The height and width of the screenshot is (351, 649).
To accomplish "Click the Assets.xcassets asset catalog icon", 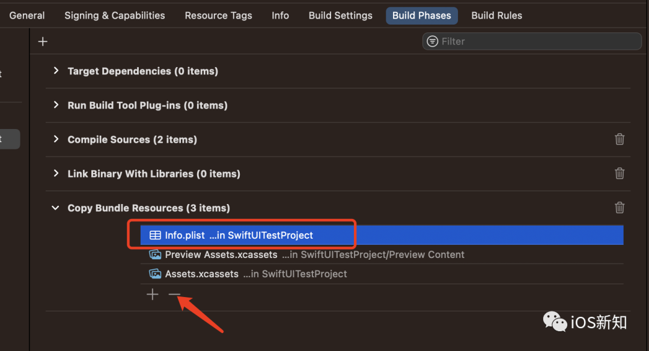I will [x=155, y=274].
